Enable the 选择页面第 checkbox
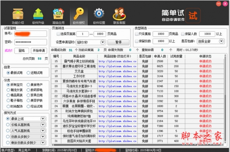The image size is (230, 152). (58, 34)
